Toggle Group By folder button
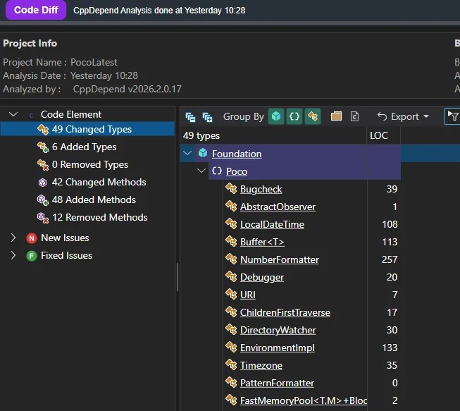The width and height of the screenshot is (460, 411). (336, 116)
